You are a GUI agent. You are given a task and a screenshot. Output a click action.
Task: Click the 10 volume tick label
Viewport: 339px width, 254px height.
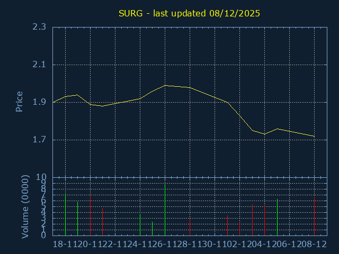point(41,177)
